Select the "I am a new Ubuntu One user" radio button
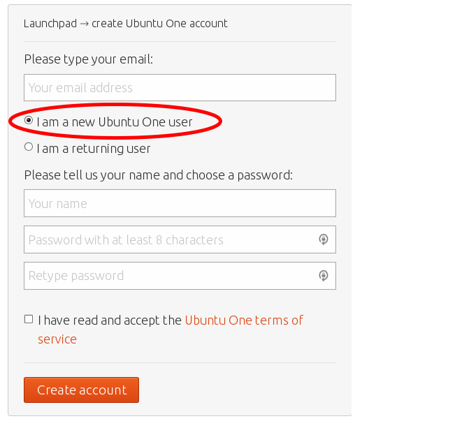 pyautogui.click(x=29, y=121)
